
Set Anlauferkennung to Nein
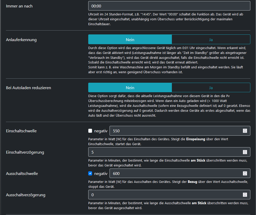click(x=130, y=40)
